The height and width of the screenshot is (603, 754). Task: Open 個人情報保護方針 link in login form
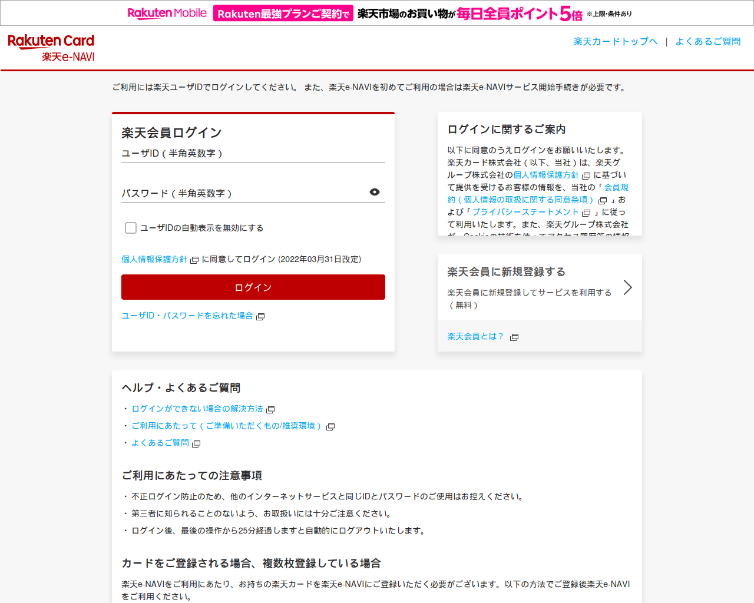click(154, 259)
